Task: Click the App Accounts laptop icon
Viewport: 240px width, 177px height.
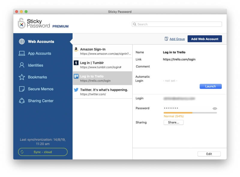Action: [x=22, y=53]
